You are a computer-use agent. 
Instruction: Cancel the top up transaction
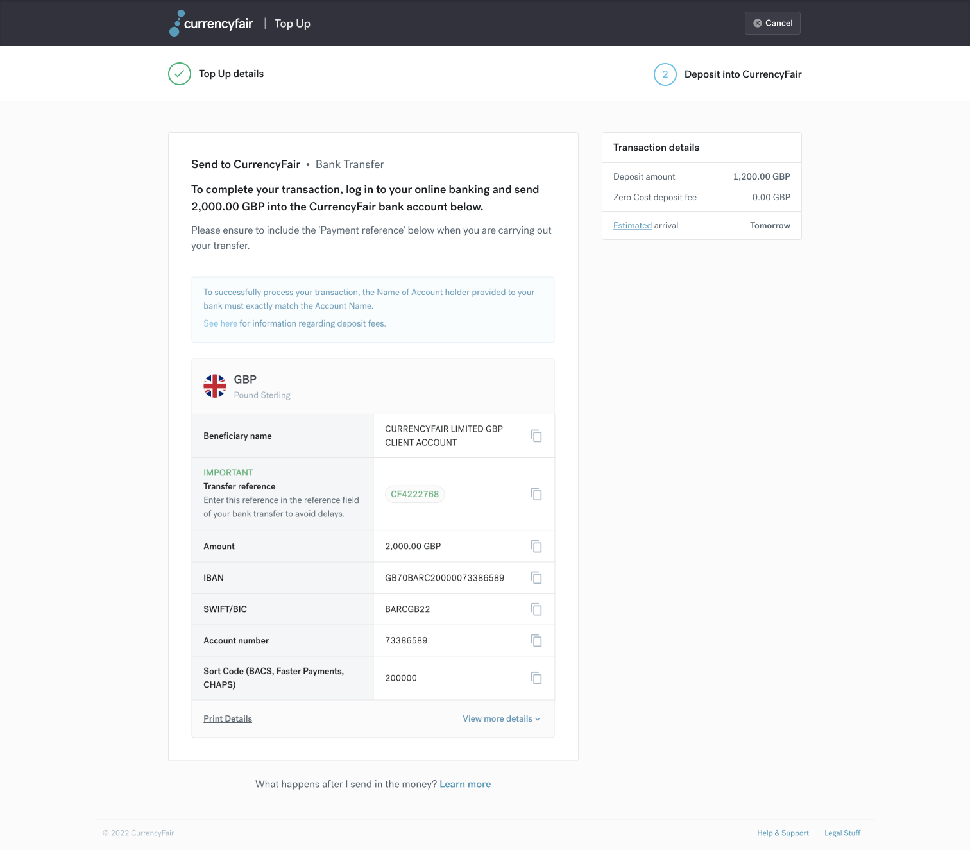772,23
